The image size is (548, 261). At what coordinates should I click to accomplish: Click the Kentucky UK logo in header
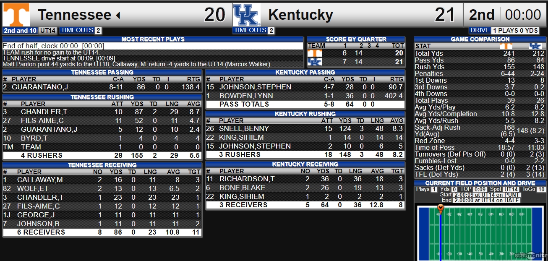tap(247, 15)
